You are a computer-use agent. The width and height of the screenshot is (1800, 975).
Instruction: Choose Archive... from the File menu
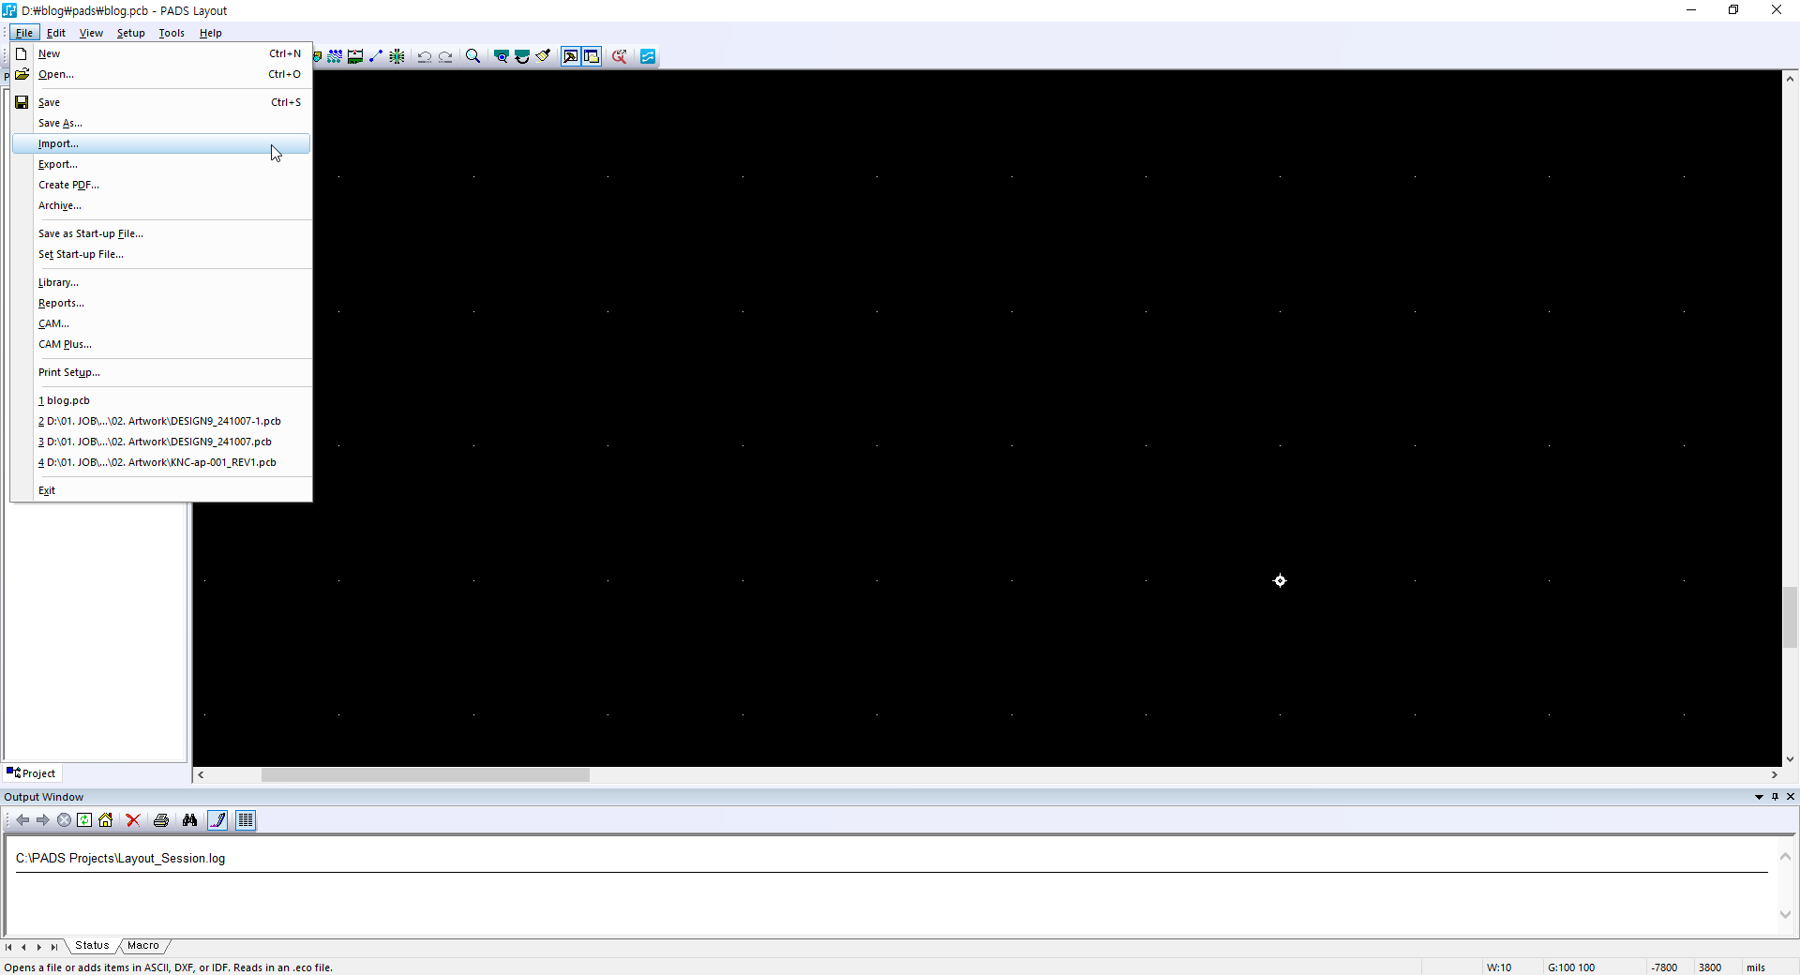click(x=161, y=205)
